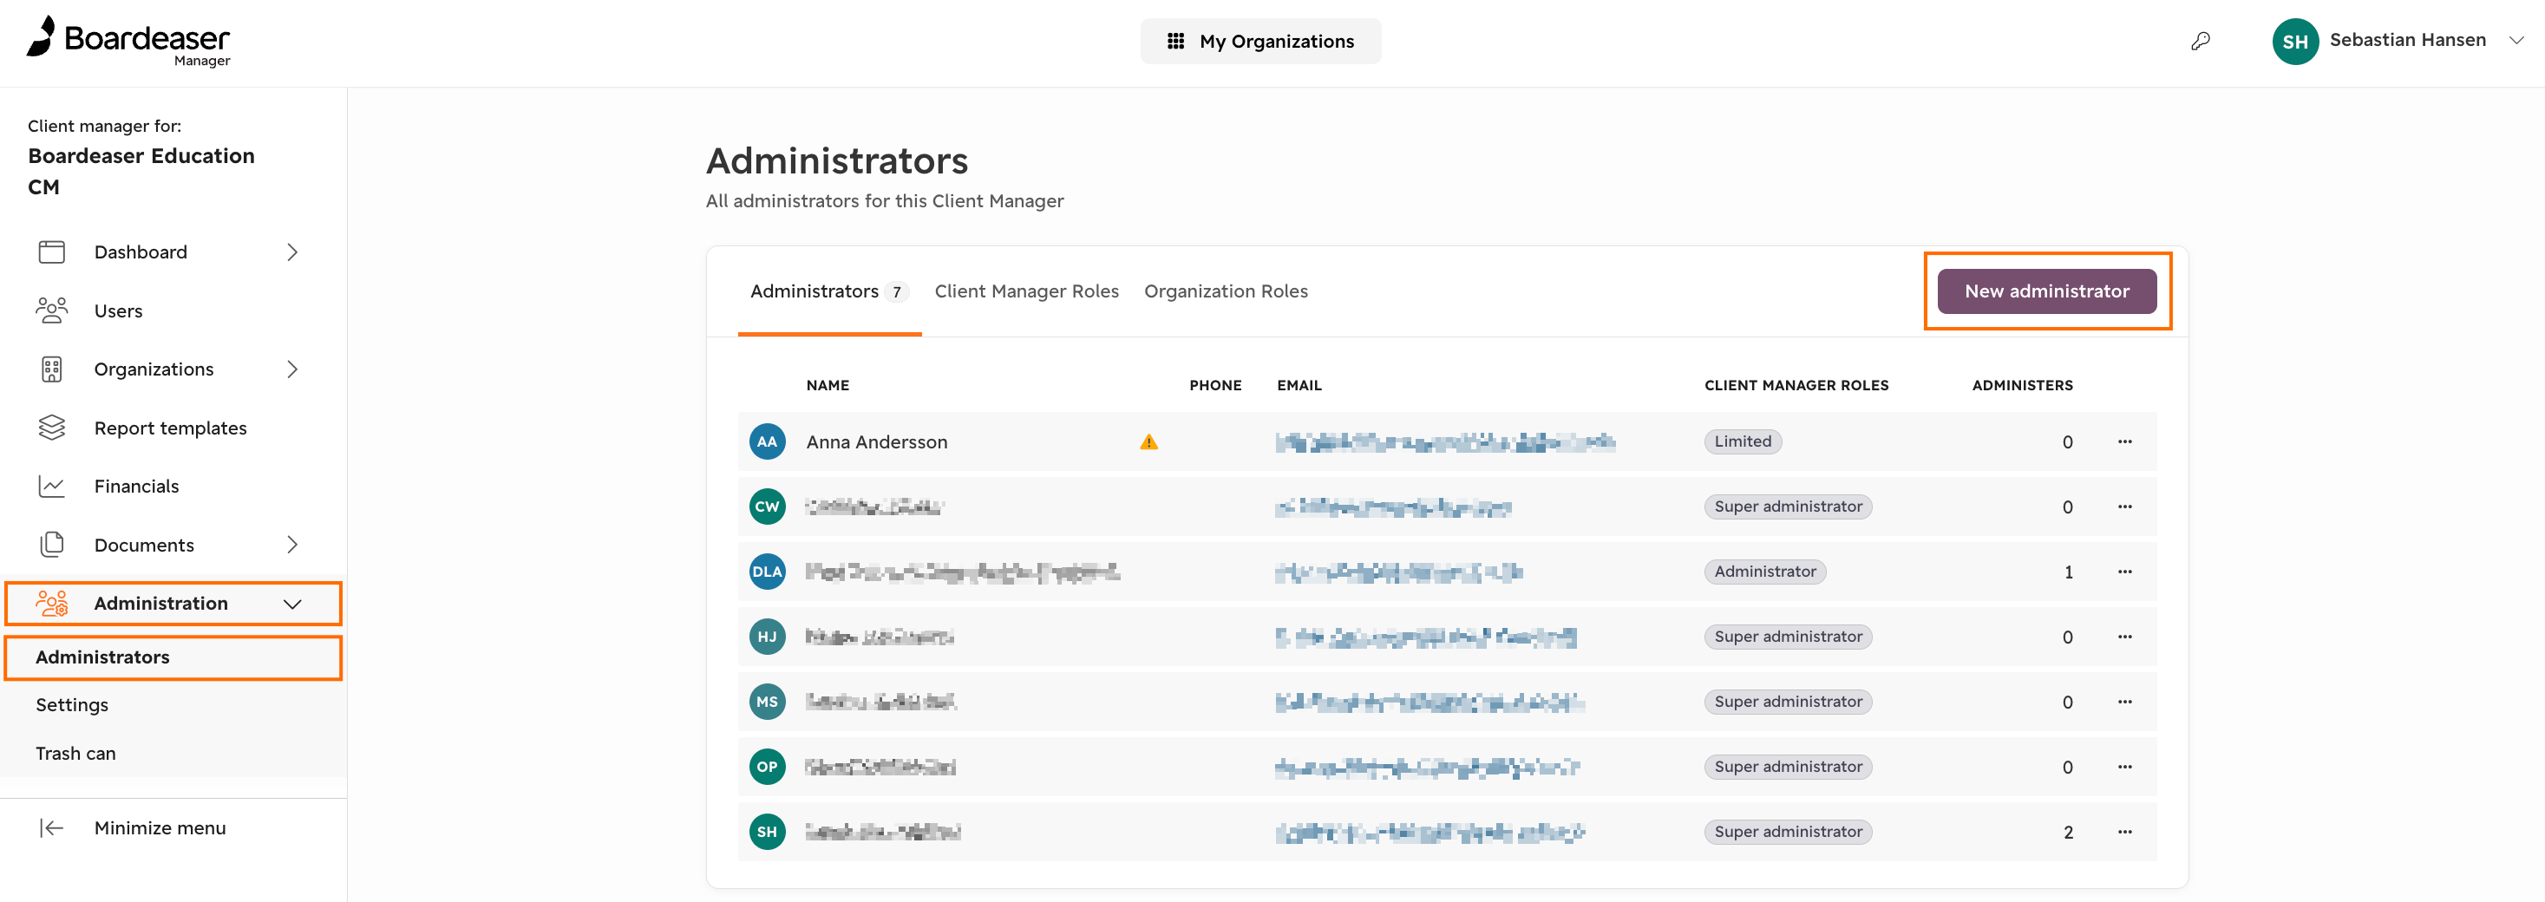Image resolution: width=2545 pixels, height=902 pixels.
Task: Click the My Organizations button
Action: pos(1260,42)
